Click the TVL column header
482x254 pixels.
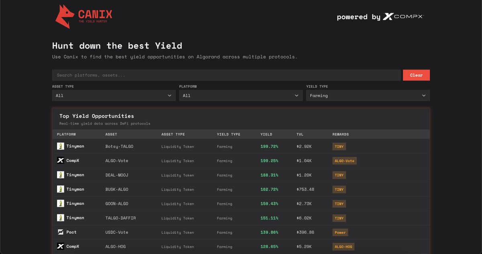(x=299, y=134)
